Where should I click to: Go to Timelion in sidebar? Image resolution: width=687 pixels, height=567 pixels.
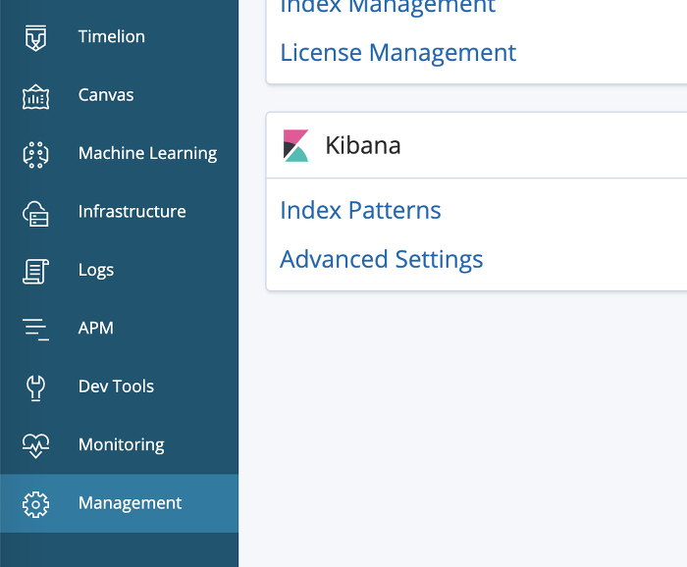(x=112, y=36)
